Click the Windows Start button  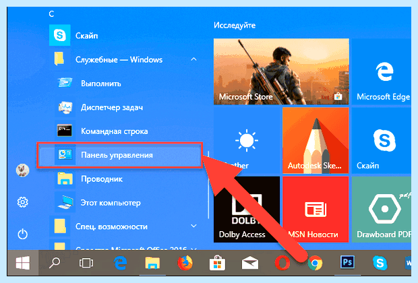tap(23, 263)
